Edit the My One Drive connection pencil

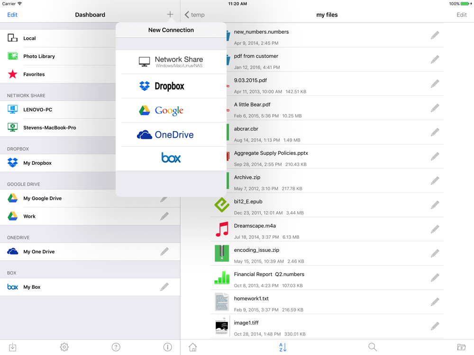click(x=164, y=251)
